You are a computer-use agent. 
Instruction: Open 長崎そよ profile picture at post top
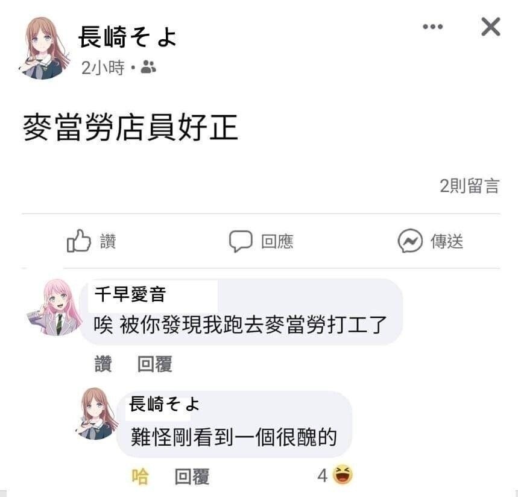click(x=44, y=48)
